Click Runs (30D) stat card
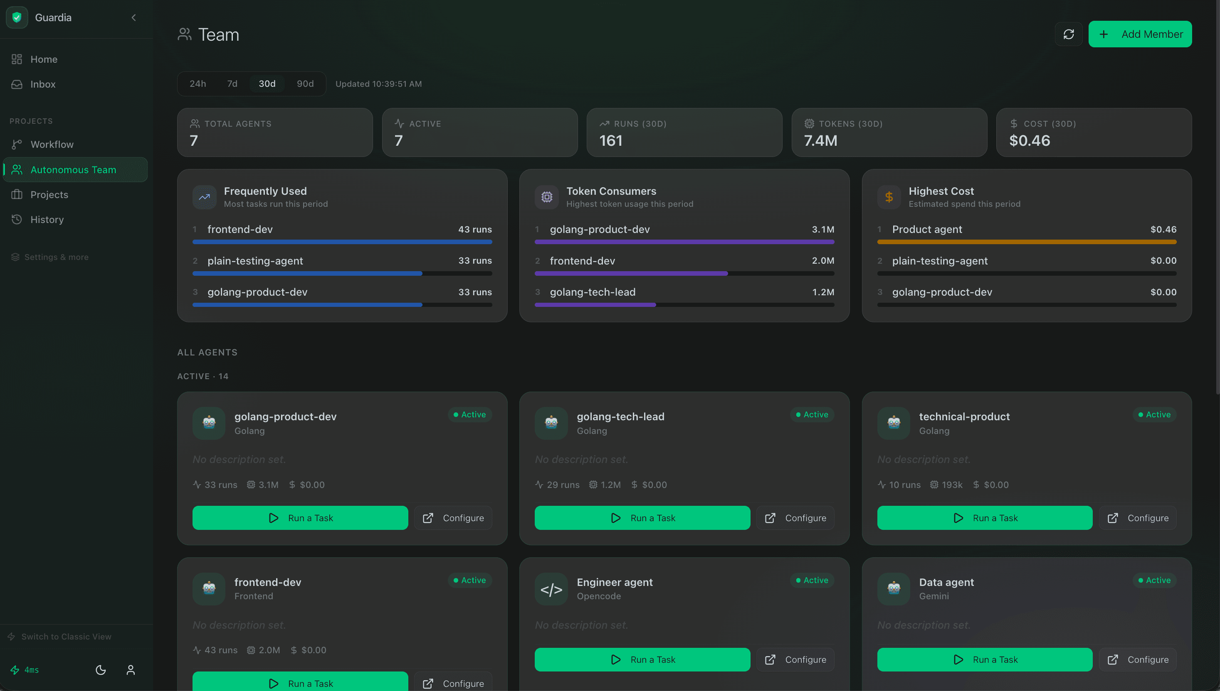This screenshot has width=1220, height=691. click(684, 132)
